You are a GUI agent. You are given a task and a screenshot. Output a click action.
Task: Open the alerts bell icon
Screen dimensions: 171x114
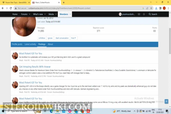coord(144,14)
